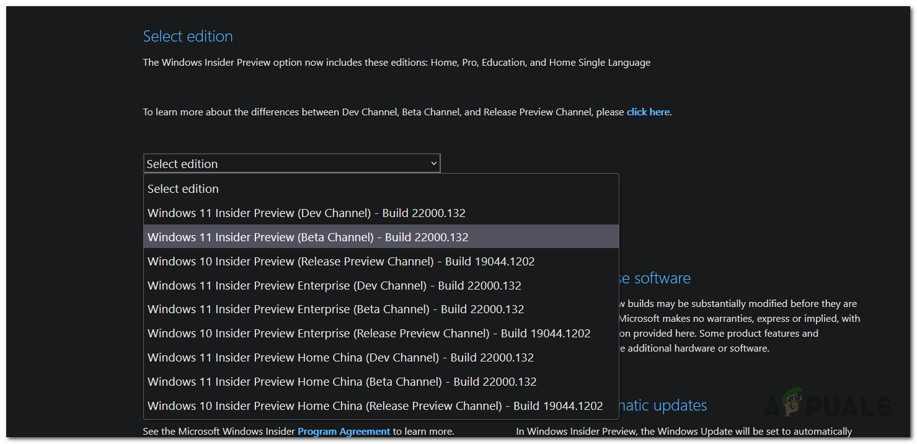Choose Windows 11 Insider Preview Enterprise (Beta Channel)
Viewport: 917px width, 444px height.
pos(335,309)
